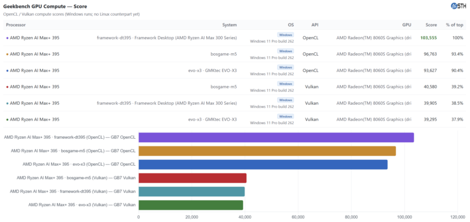Click the chart label 'evo-x3 (Vulkan) — GB7 Vulkan'

pos(82,205)
